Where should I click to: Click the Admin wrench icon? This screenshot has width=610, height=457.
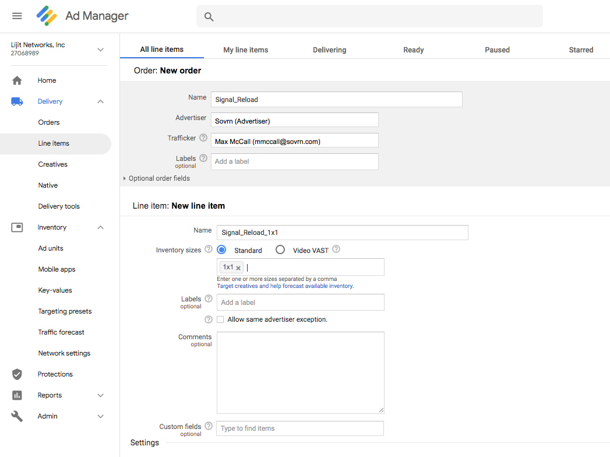point(17,416)
